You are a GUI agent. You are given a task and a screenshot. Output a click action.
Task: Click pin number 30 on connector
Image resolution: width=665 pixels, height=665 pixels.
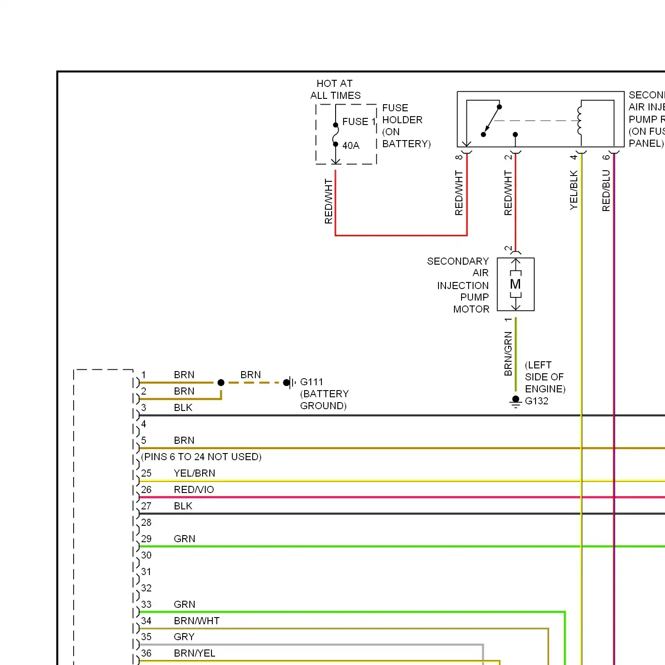tap(146, 555)
